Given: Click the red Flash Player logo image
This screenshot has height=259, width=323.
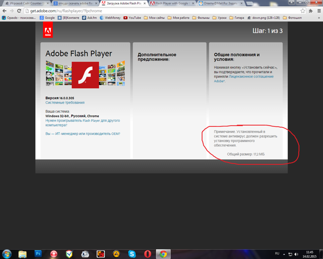Looking at the screenshot, I should pyautogui.click(x=85, y=75).
